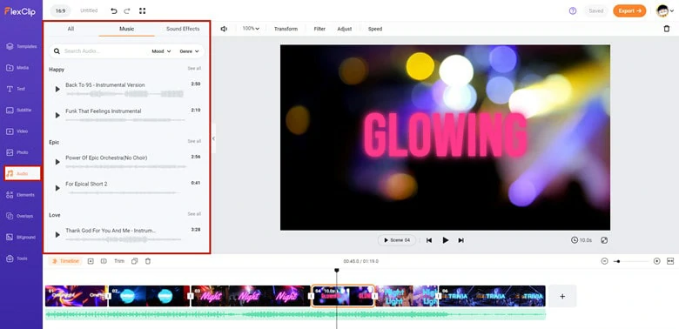Click See all for Happy music
The width and height of the screenshot is (679, 329).
coord(194,69)
